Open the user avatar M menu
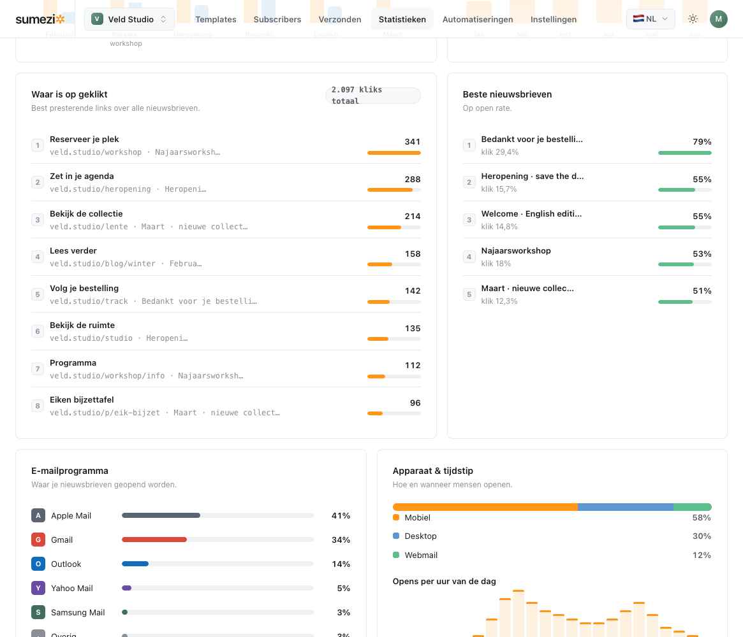743x637 pixels. pyautogui.click(x=718, y=19)
